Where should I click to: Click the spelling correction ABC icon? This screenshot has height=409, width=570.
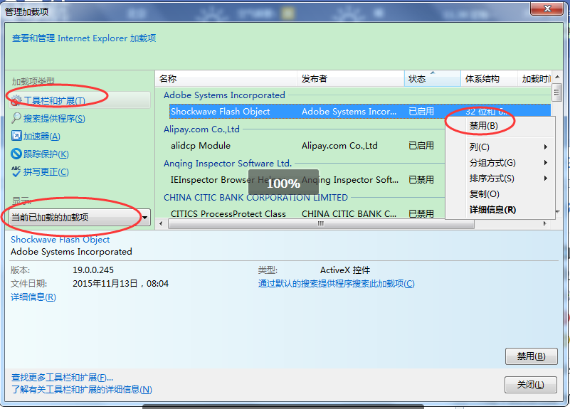point(17,171)
